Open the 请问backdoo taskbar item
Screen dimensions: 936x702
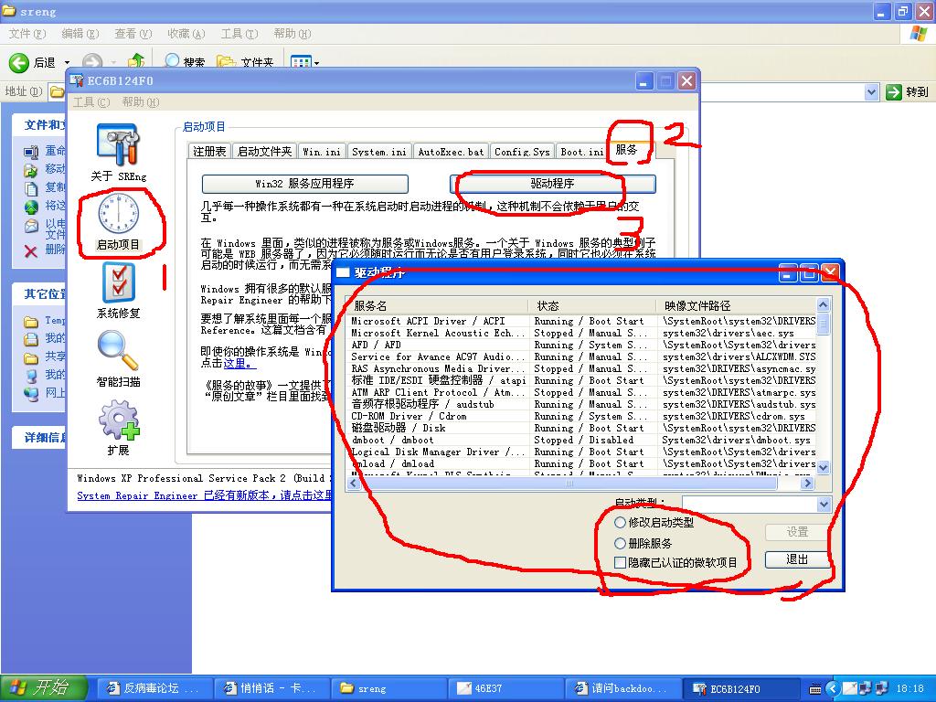(624, 688)
